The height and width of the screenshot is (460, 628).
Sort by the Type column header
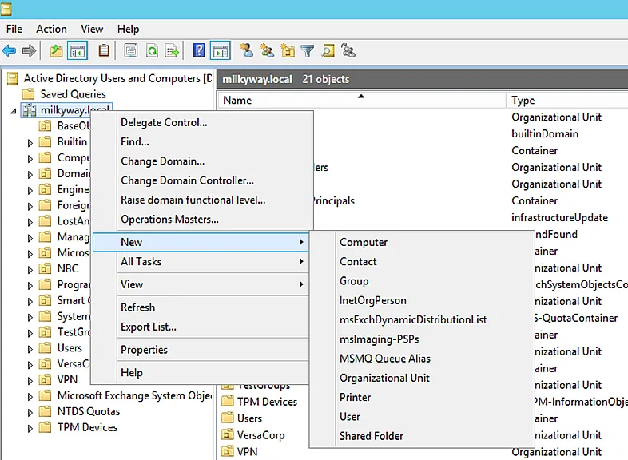(567, 100)
